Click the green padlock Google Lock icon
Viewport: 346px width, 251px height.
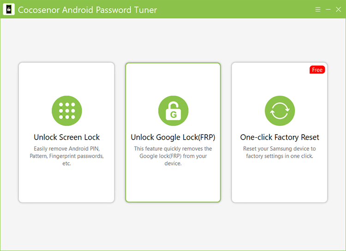[x=173, y=111]
